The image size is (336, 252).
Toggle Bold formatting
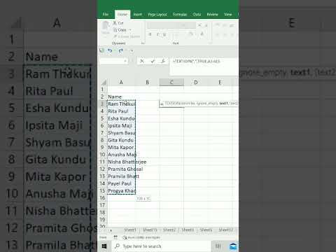[x=150, y=34]
